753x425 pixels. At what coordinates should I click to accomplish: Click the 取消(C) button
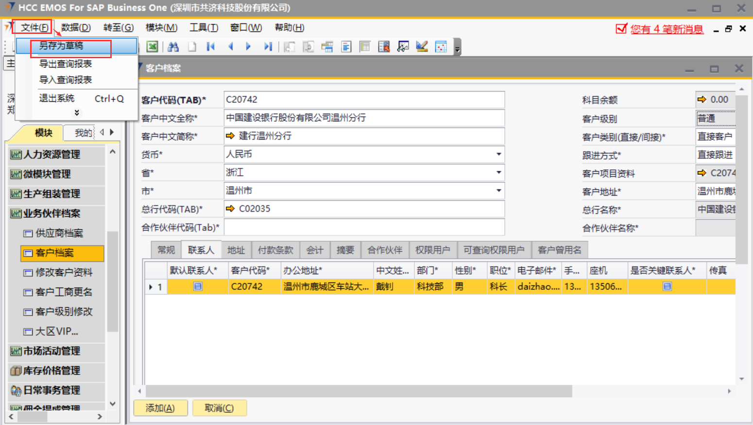[x=219, y=408]
